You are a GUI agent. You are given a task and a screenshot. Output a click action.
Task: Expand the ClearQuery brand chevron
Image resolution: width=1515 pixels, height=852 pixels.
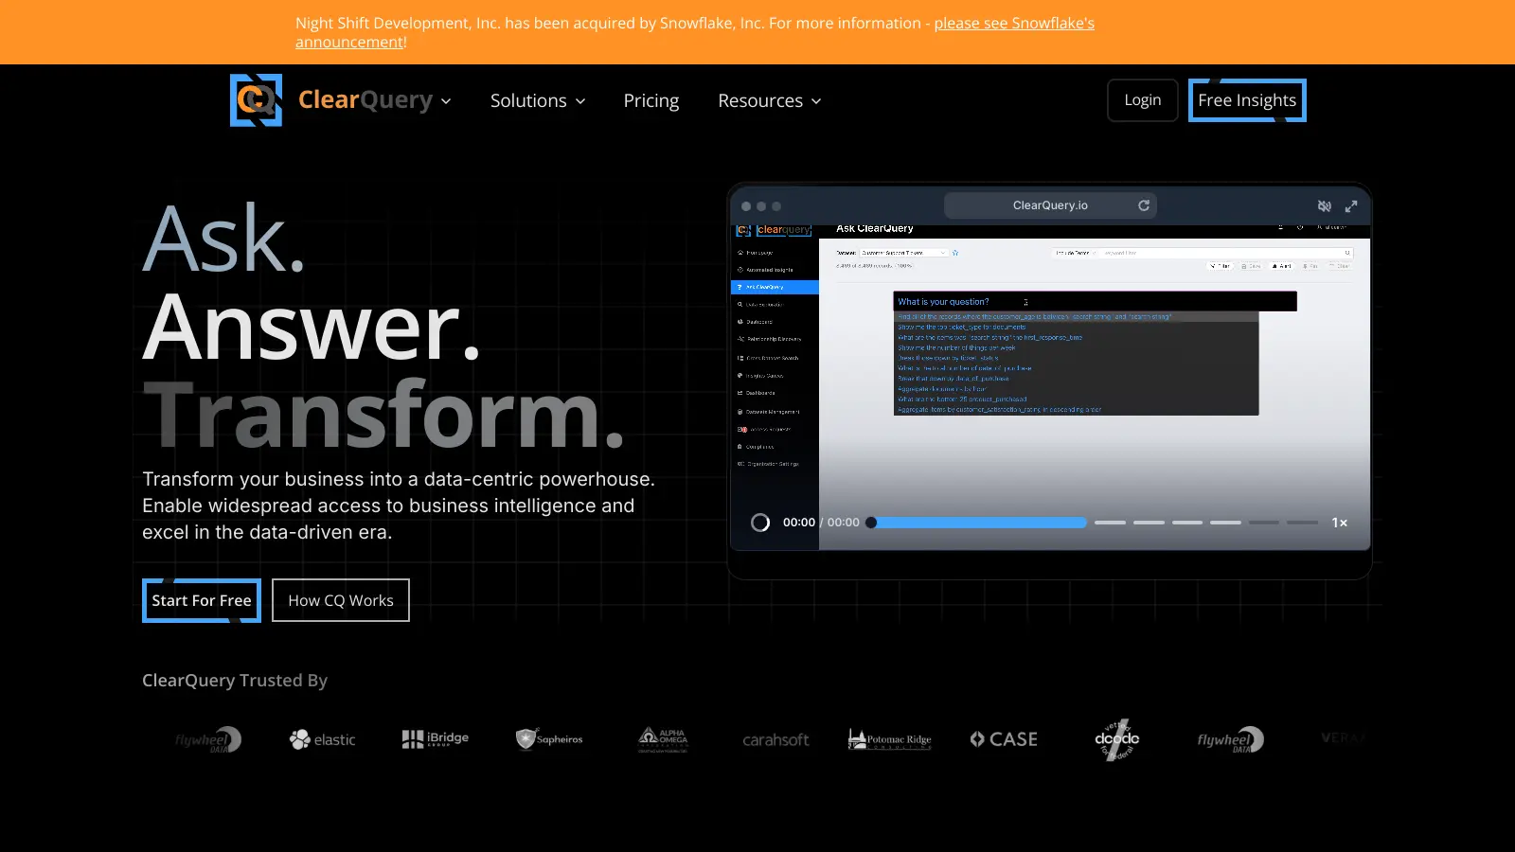(446, 101)
